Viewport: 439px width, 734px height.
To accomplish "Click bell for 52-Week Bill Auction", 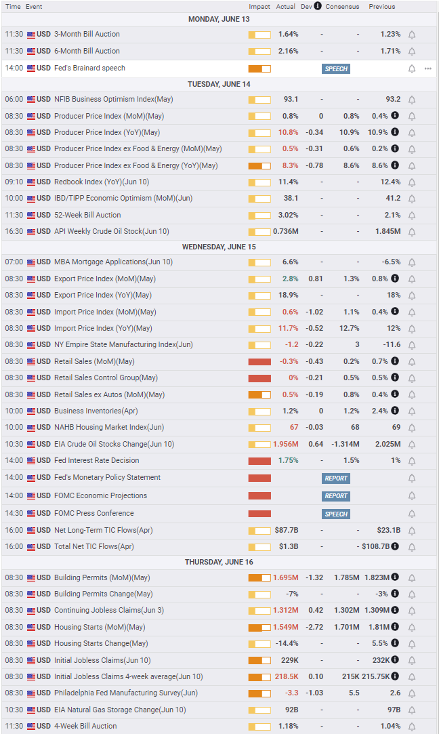I will tap(412, 216).
